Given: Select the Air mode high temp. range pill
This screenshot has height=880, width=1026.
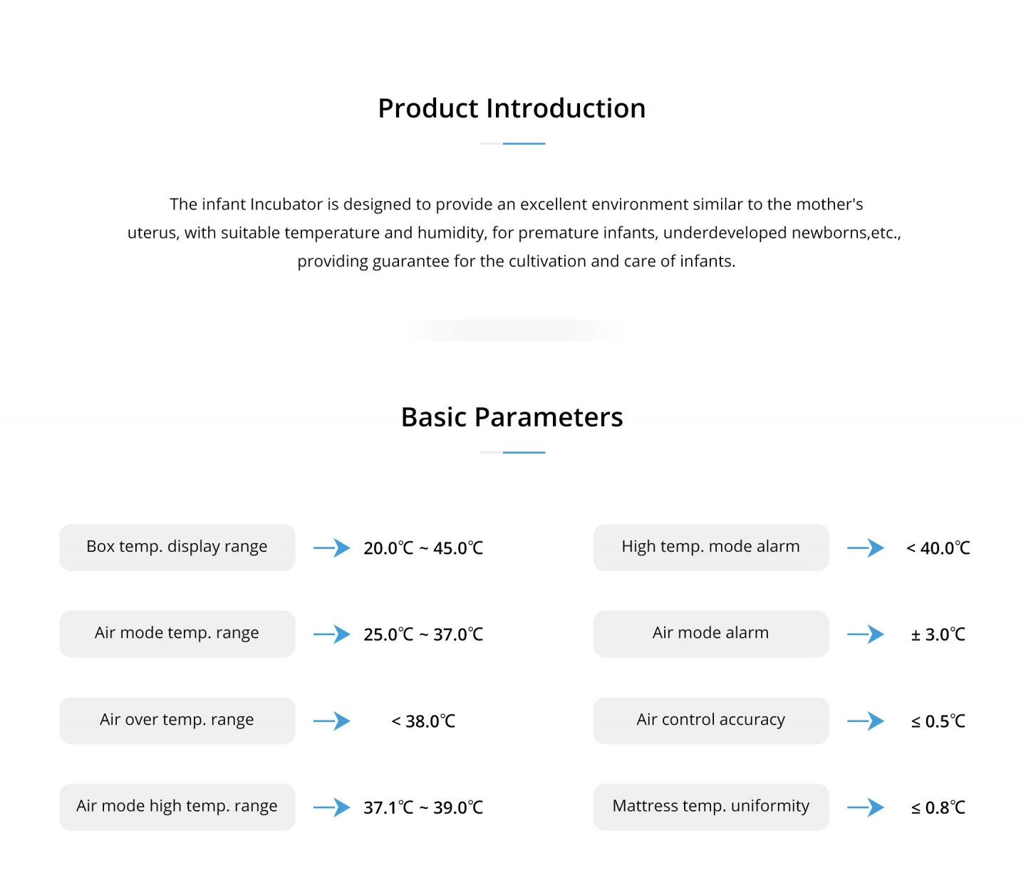Looking at the screenshot, I should [x=177, y=807].
